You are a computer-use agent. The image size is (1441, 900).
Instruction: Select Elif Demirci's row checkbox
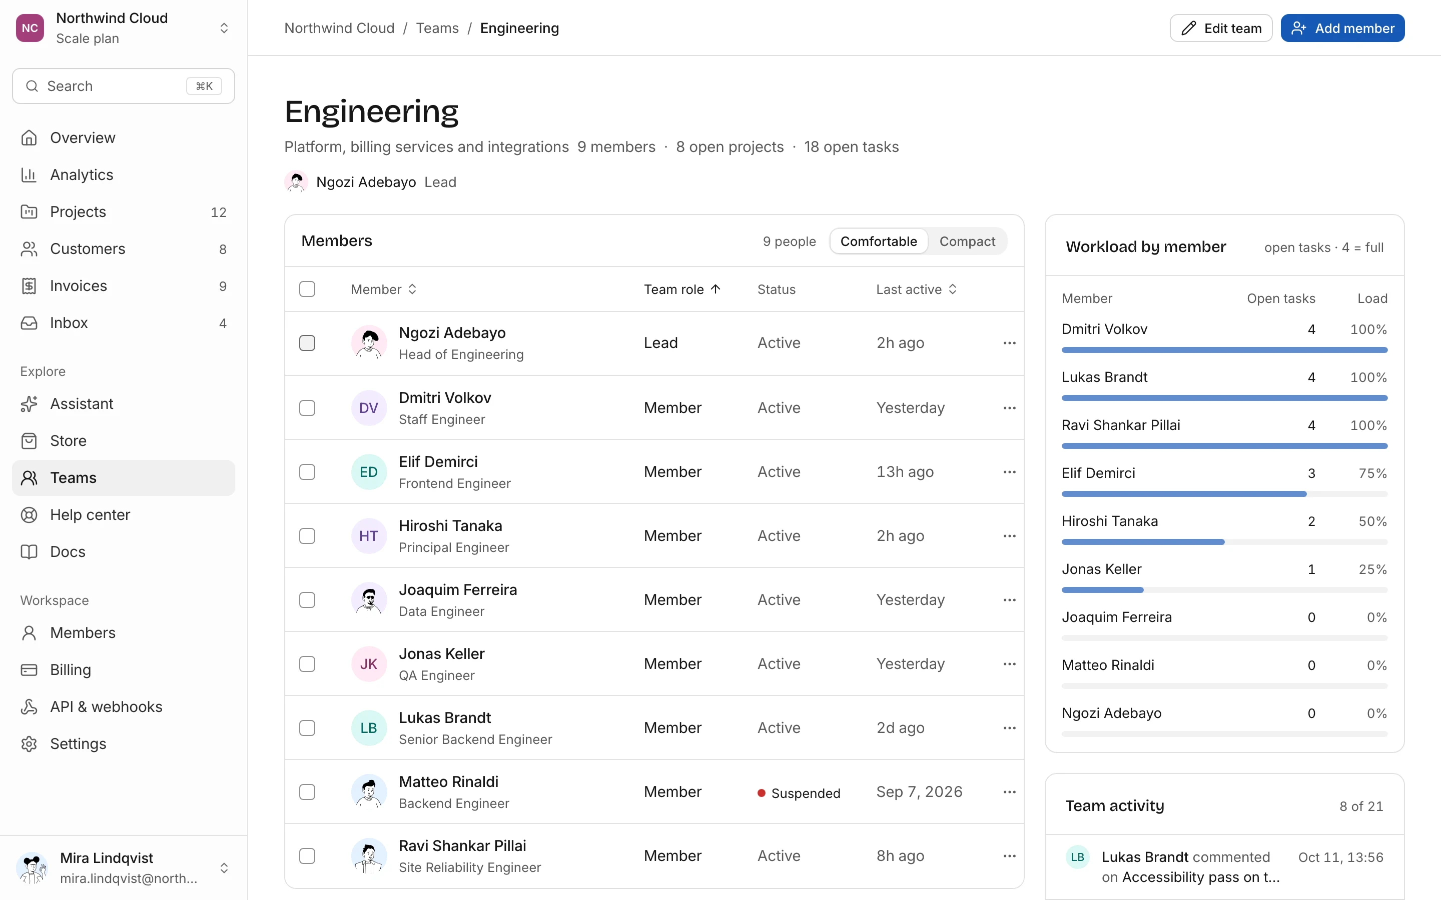tap(307, 472)
